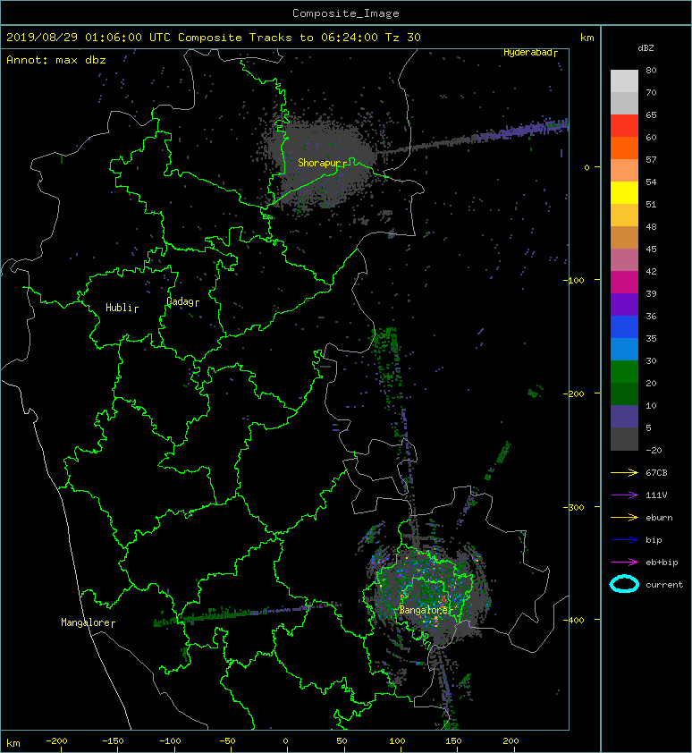Click the 200 tick on horizontal axis

pos(511,741)
